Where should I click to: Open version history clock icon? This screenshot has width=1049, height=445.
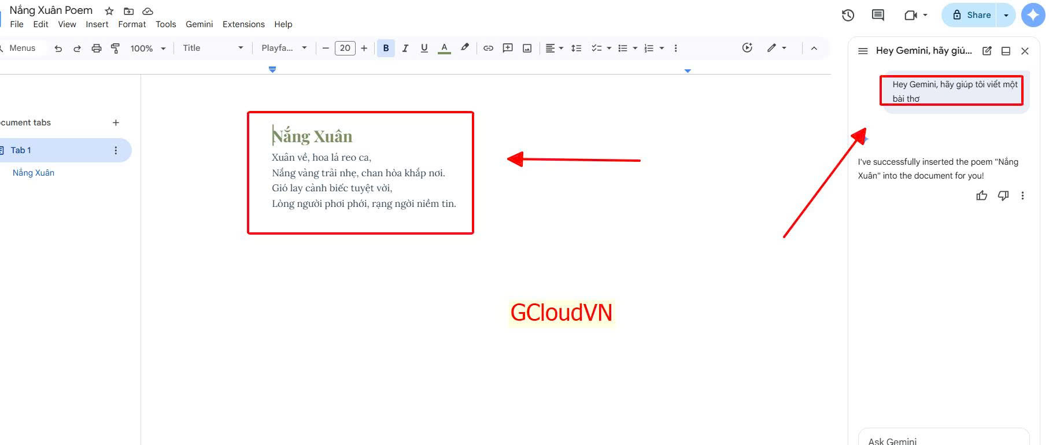click(x=848, y=16)
